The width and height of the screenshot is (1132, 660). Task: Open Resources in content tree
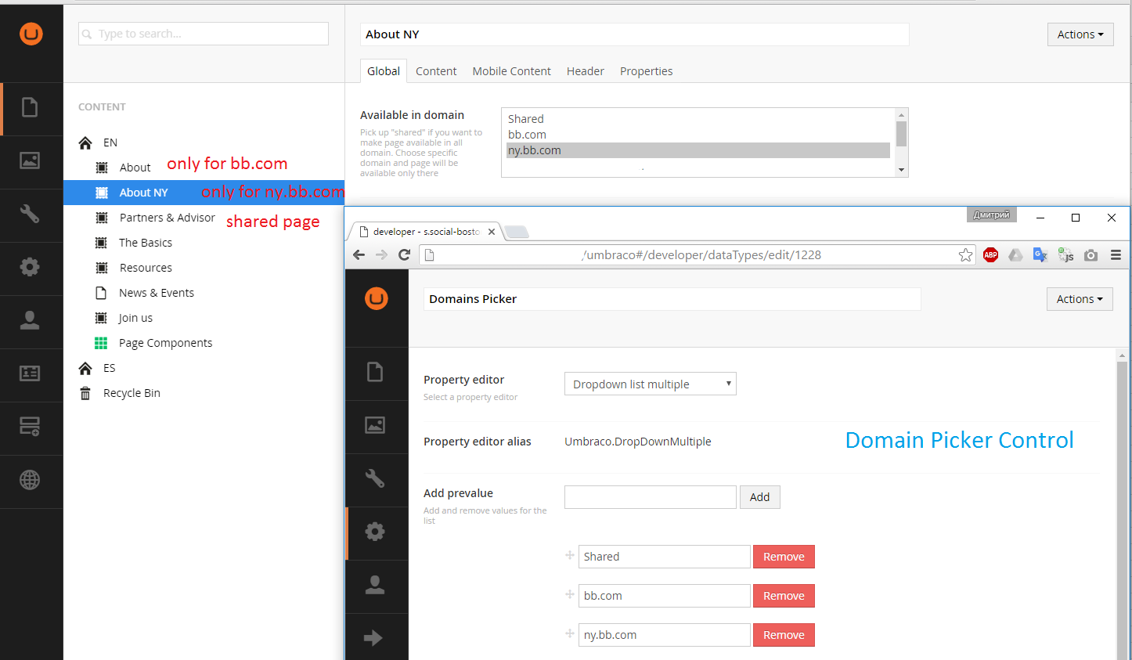[146, 268]
